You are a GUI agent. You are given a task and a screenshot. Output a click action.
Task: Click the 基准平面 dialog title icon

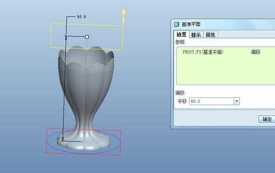tap(177, 24)
